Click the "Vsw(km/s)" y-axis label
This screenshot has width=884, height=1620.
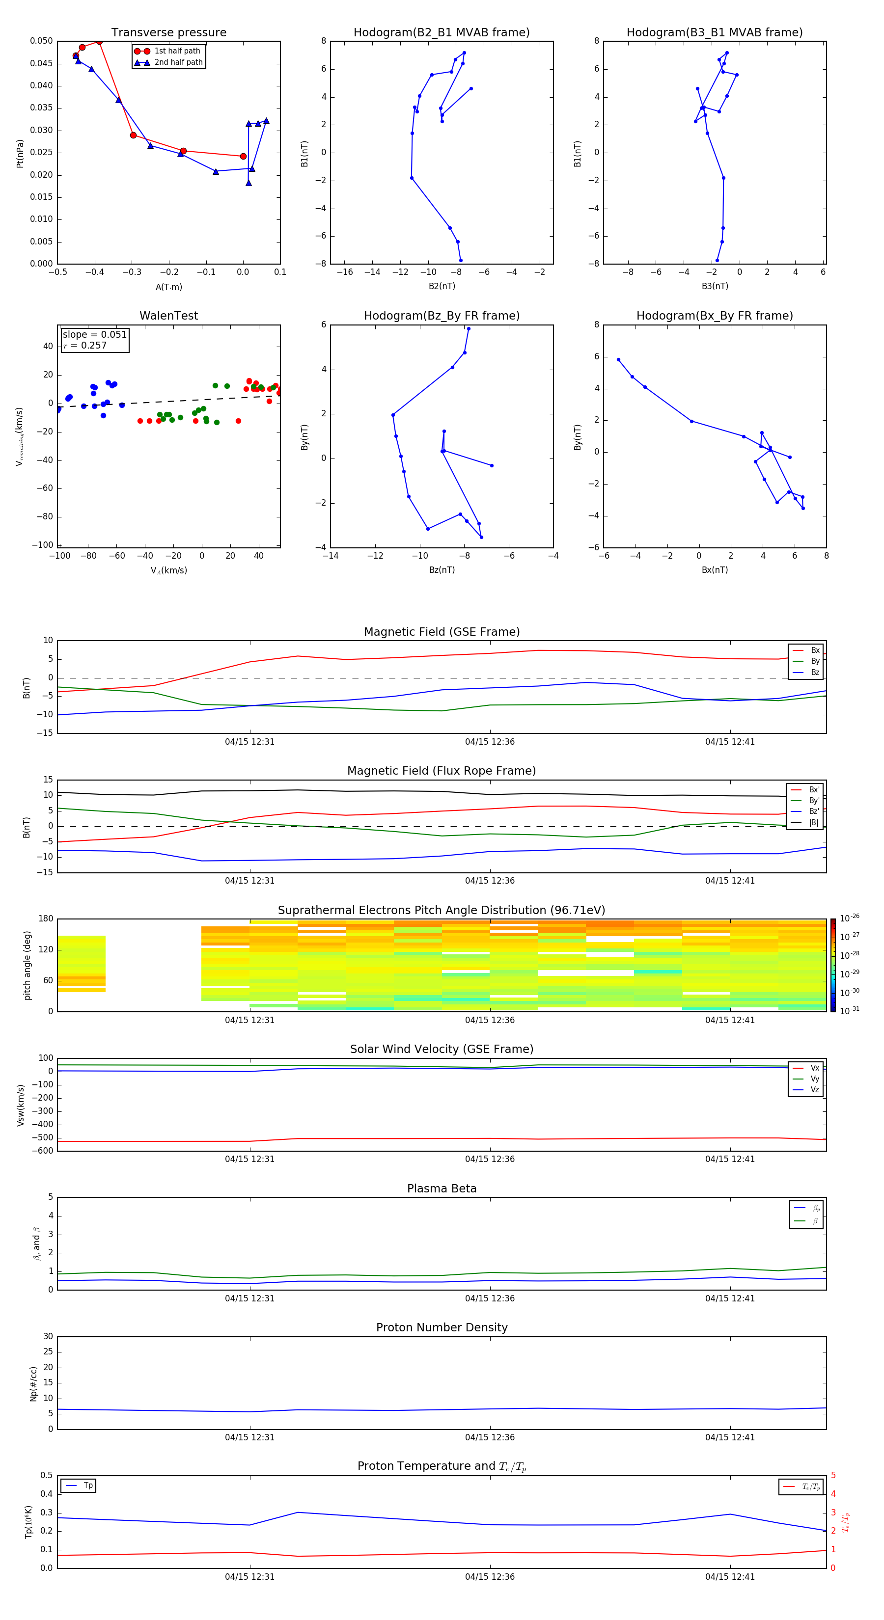(20, 1105)
